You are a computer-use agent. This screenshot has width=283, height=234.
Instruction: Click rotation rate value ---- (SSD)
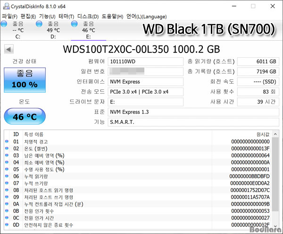click(258, 82)
